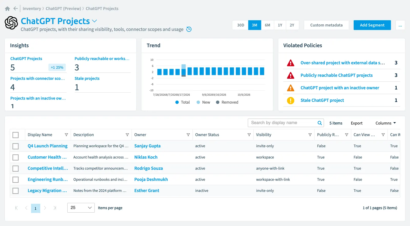Click the Add Segment button

(x=372, y=25)
